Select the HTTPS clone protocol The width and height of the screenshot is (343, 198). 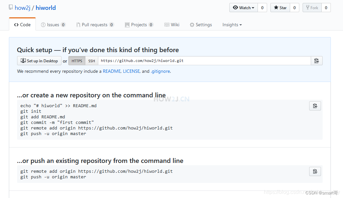coord(77,61)
